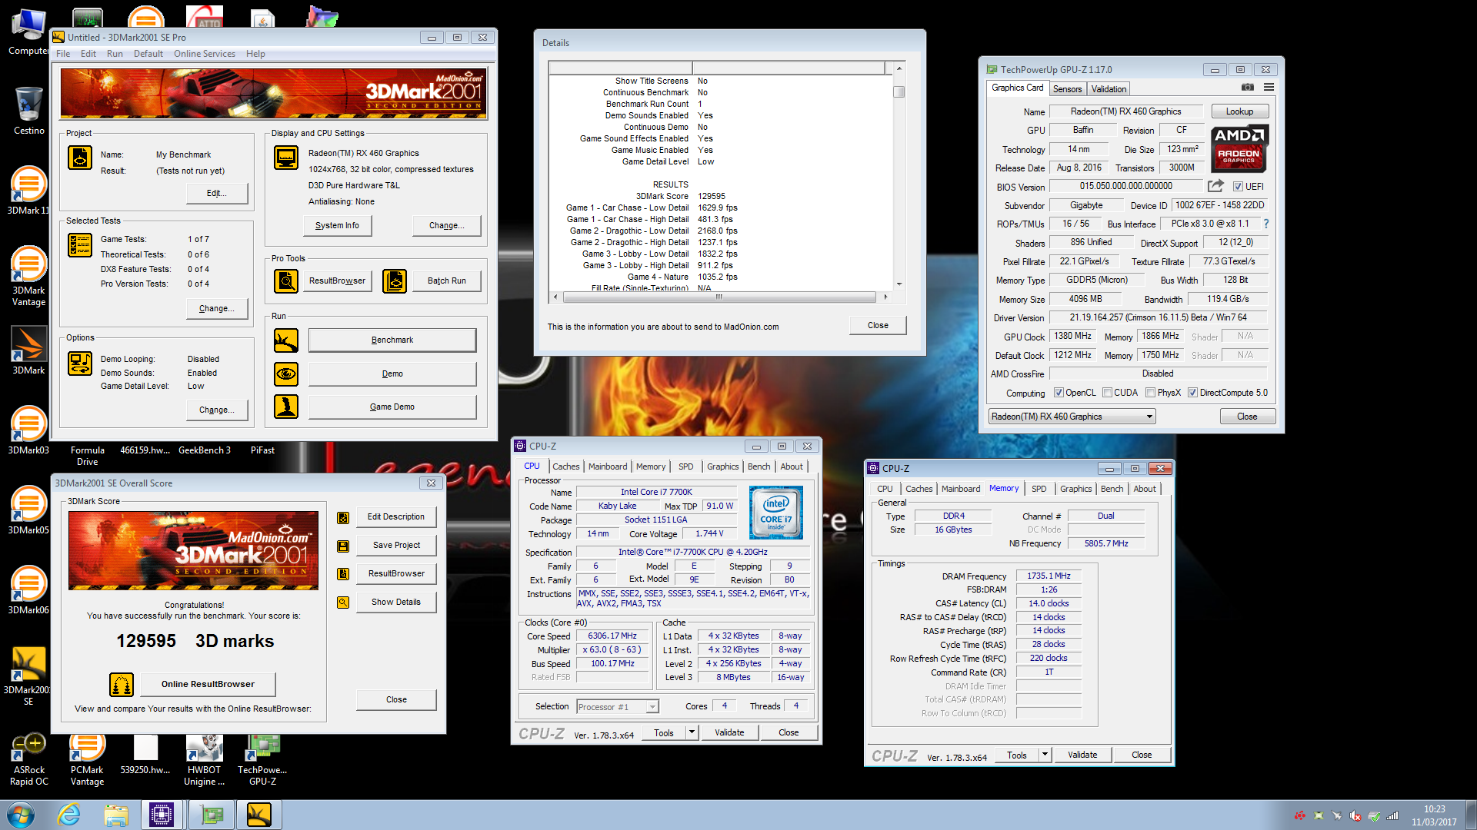
Task: Click the Close button in the Details dialog
Action: 878,325
